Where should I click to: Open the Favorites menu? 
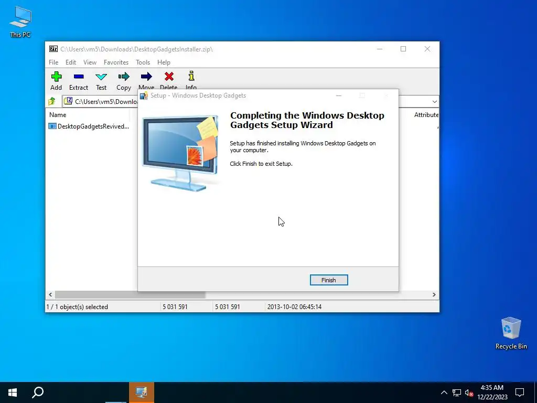click(116, 62)
